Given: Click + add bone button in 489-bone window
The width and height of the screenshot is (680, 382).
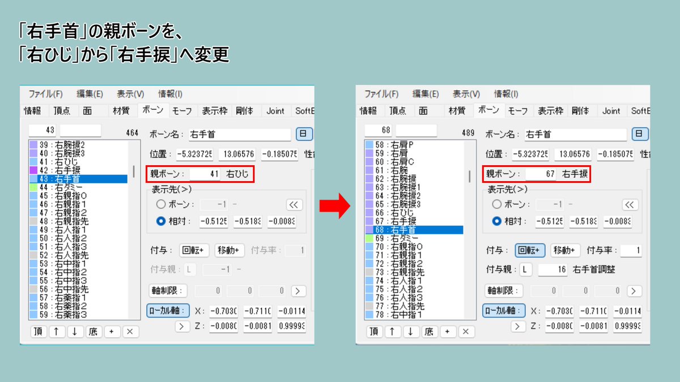Looking at the screenshot, I should [448, 332].
